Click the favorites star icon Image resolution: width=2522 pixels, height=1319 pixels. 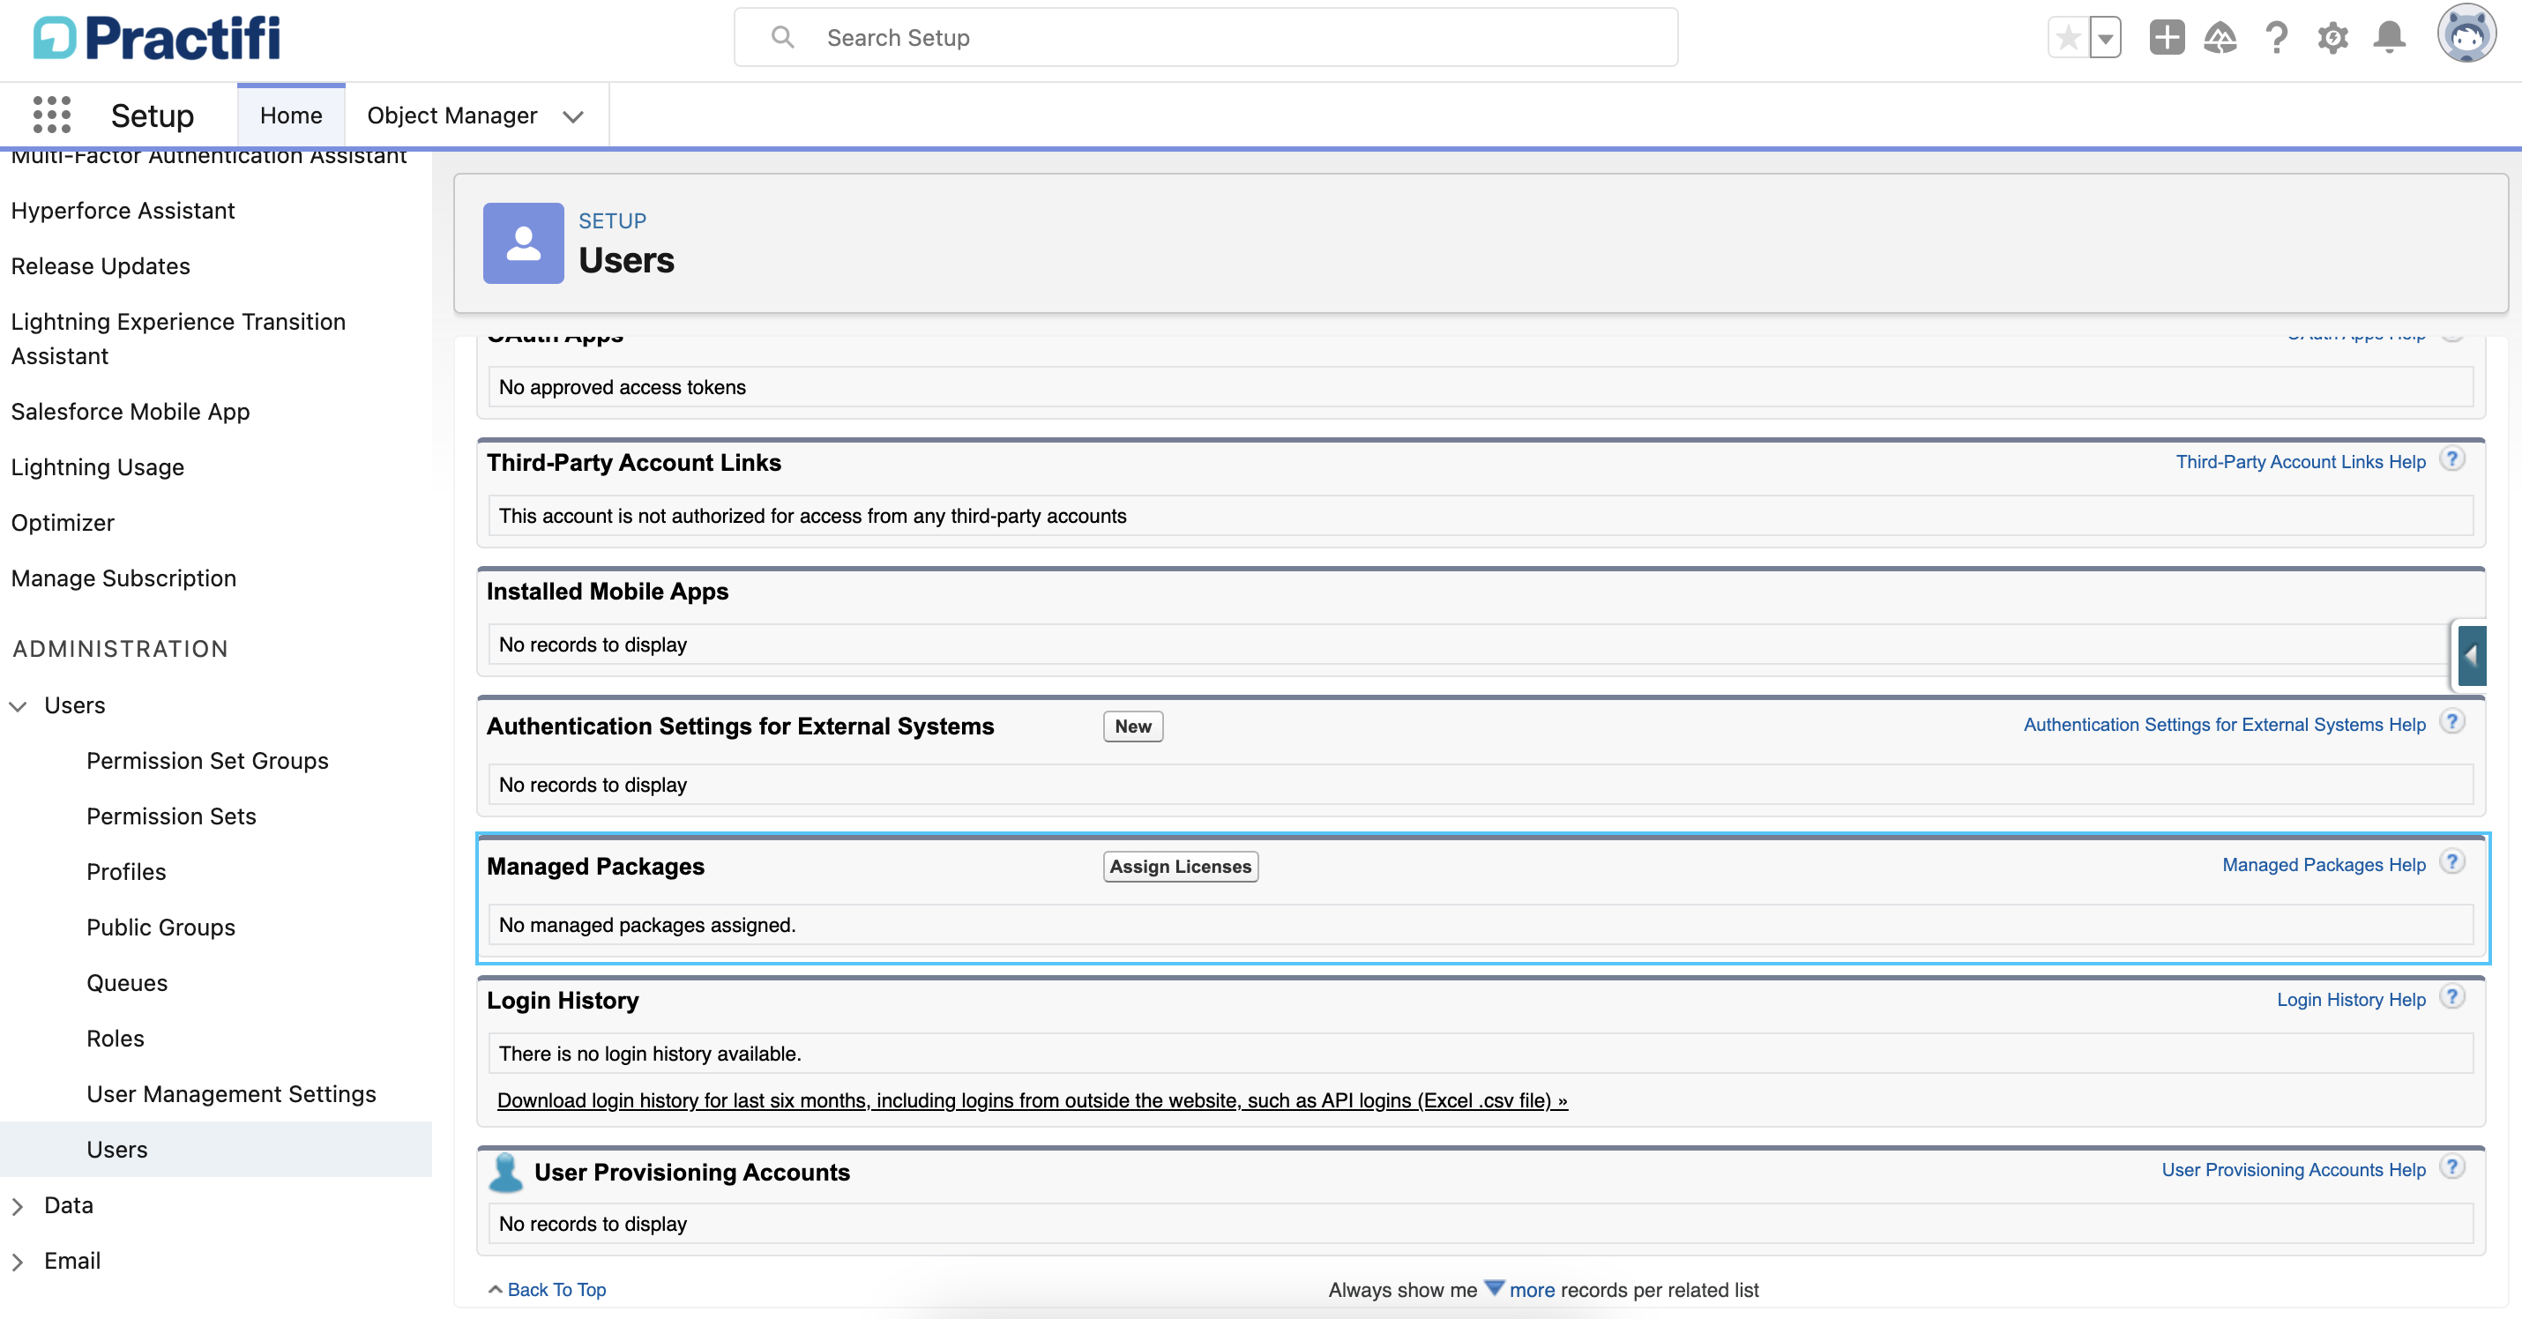pyautogui.click(x=2068, y=38)
